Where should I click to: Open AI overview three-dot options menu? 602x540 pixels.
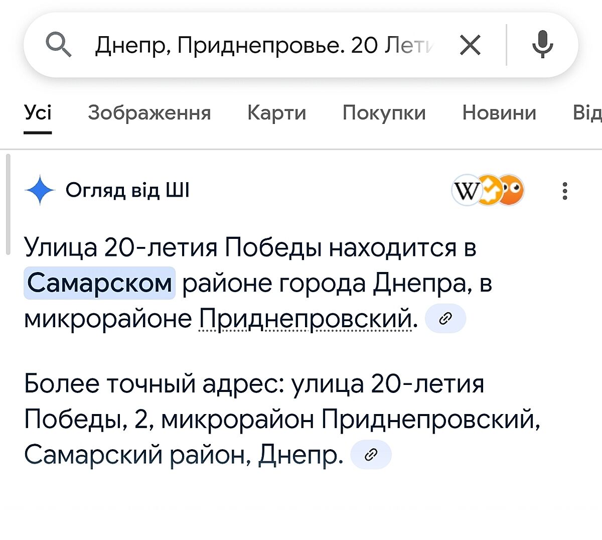pos(565,191)
